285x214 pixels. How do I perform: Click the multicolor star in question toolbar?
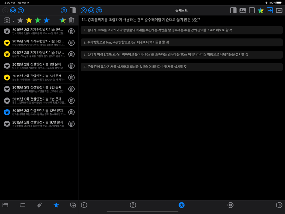(x=261, y=10)
